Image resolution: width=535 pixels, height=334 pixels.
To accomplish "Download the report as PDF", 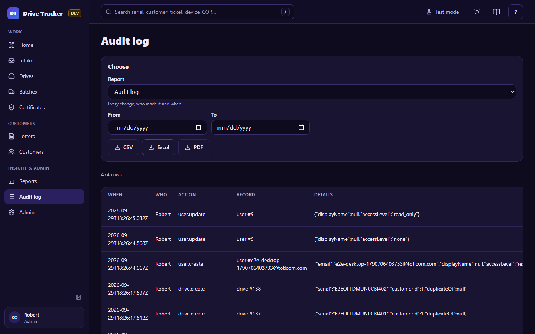I will [194, 147].
